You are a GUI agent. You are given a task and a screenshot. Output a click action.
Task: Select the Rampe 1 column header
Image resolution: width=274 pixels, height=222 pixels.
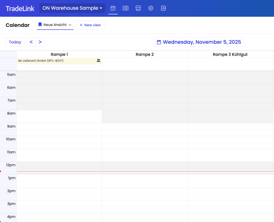[59, 54]
